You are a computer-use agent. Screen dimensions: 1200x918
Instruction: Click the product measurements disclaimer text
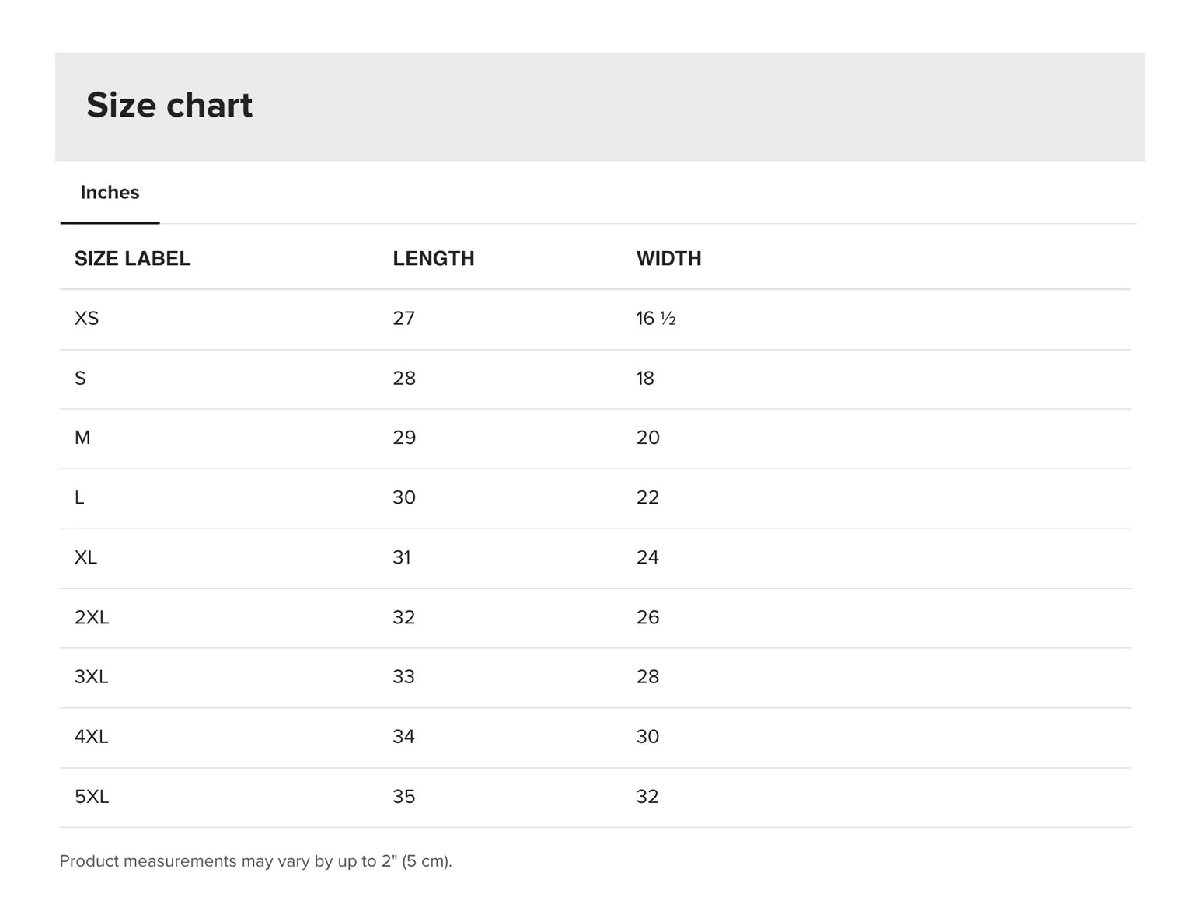(x=256, y=861)
